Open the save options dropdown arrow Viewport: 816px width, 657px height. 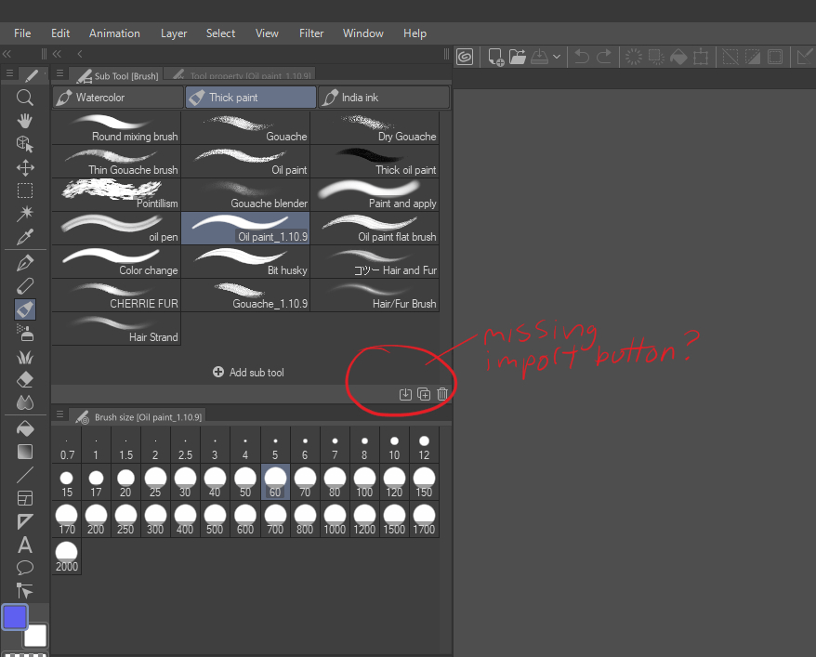coord(555,57)
